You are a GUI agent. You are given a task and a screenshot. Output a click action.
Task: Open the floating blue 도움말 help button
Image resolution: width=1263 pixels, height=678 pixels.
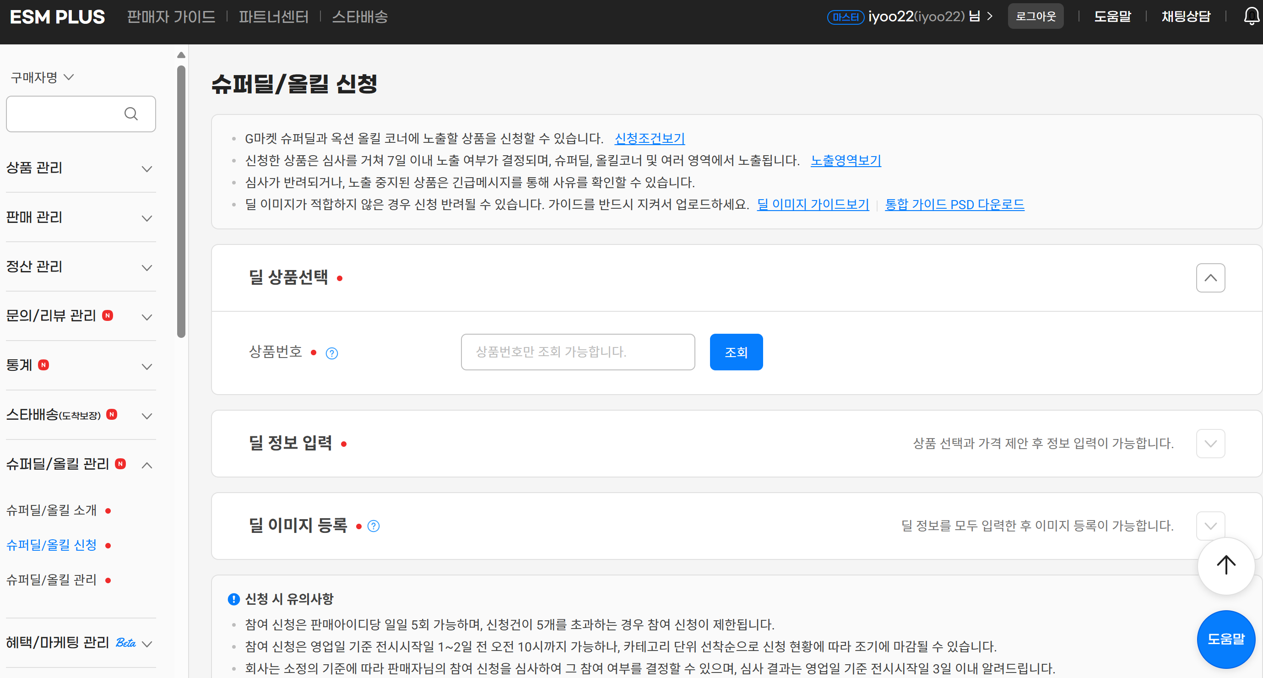pos(1226,639)
